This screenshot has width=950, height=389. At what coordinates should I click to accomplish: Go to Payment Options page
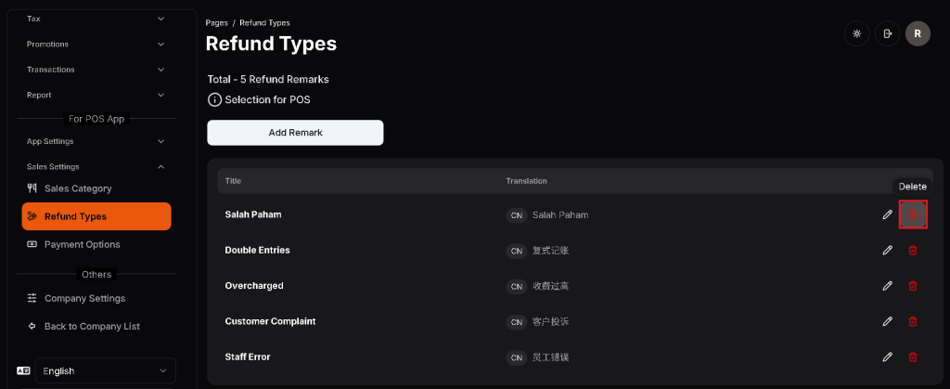[82, 245]
